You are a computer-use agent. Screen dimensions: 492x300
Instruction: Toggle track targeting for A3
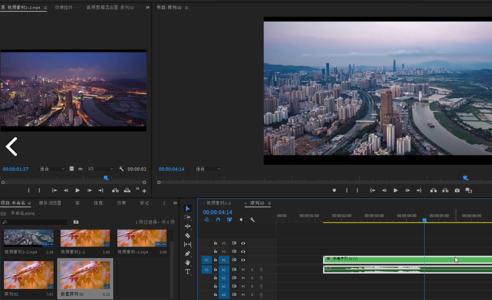[x=224, y=286]
